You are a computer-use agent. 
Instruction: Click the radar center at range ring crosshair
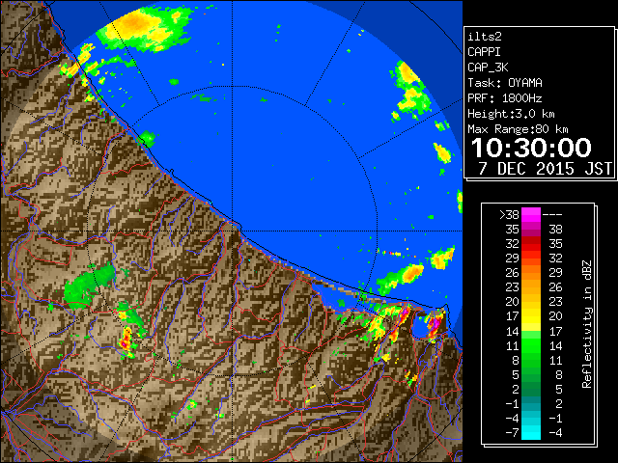pyautogui.click(x=232, y=231)
